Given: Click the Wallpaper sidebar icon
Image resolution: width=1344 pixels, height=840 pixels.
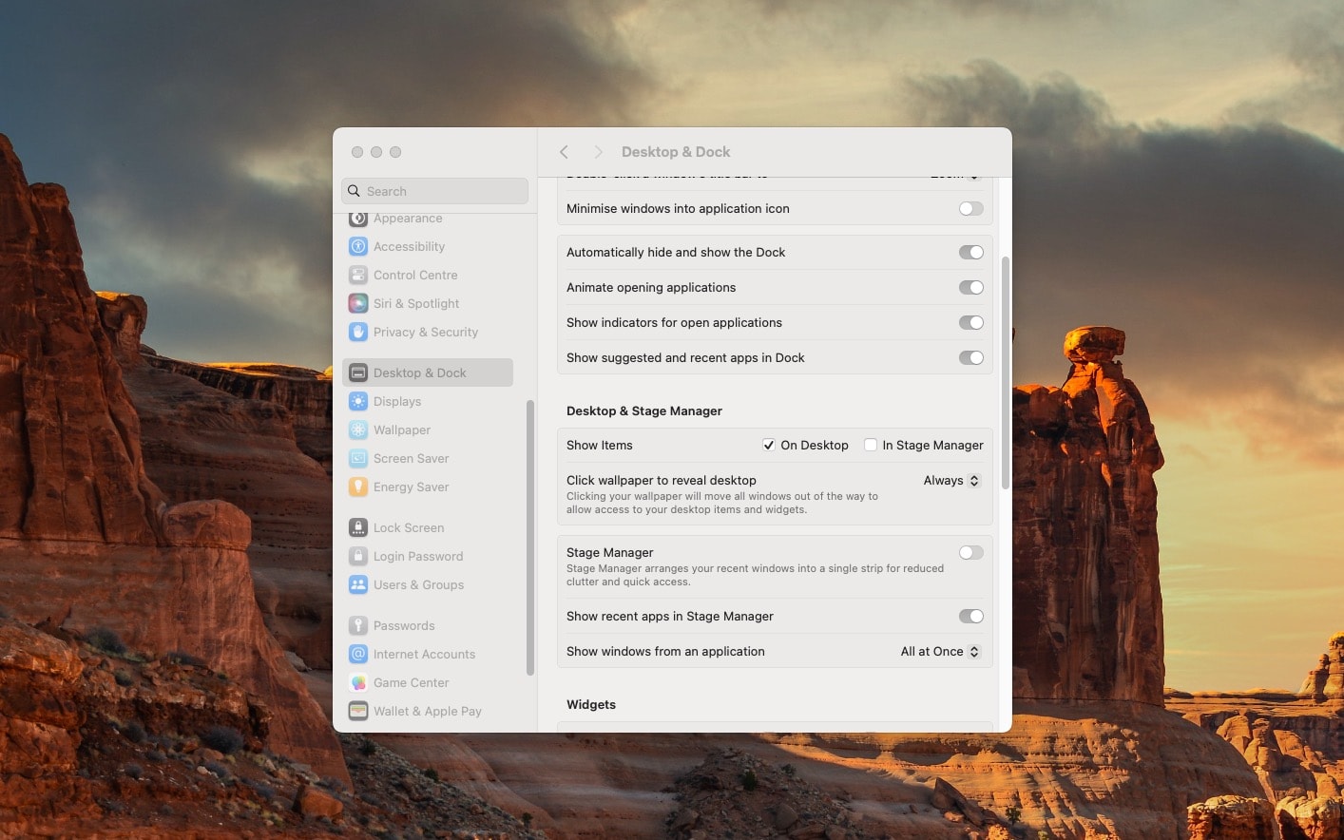Looking at the screenshot, I should (x=358, y=430).
